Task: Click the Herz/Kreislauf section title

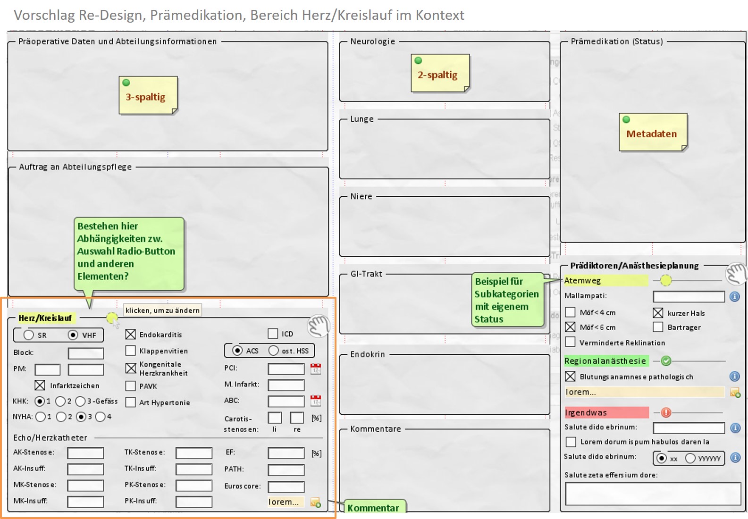Action: coord(45,318)
